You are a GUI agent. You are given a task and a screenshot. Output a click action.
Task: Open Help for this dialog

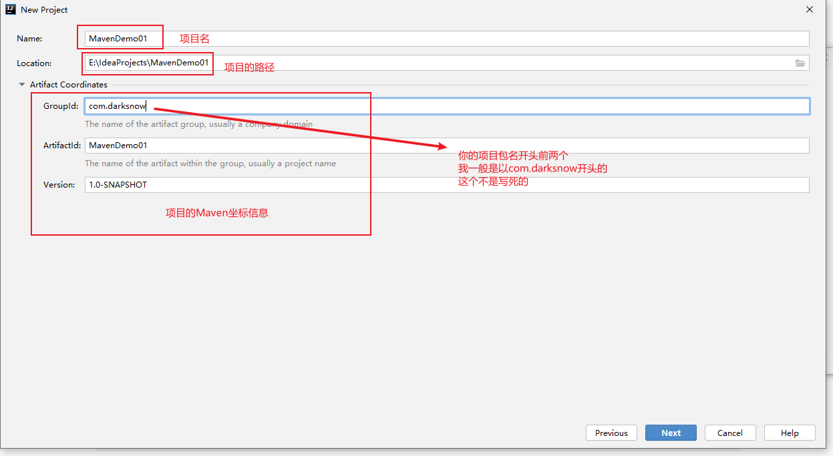pyautogui.click(x=790, y=433)
